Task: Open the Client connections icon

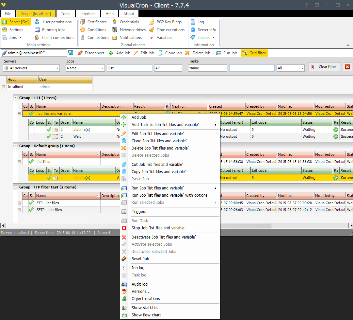Action: pyautogui.click(x=37, y=38)
